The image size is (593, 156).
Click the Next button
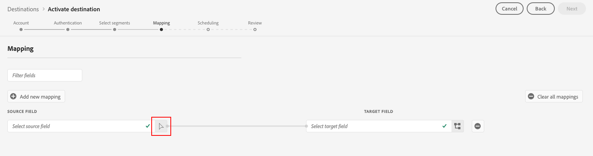tap(572, 9)
